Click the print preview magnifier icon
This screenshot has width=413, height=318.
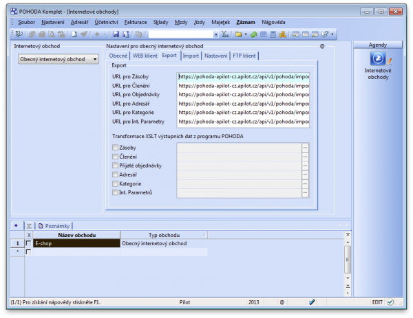click(52, 34)
